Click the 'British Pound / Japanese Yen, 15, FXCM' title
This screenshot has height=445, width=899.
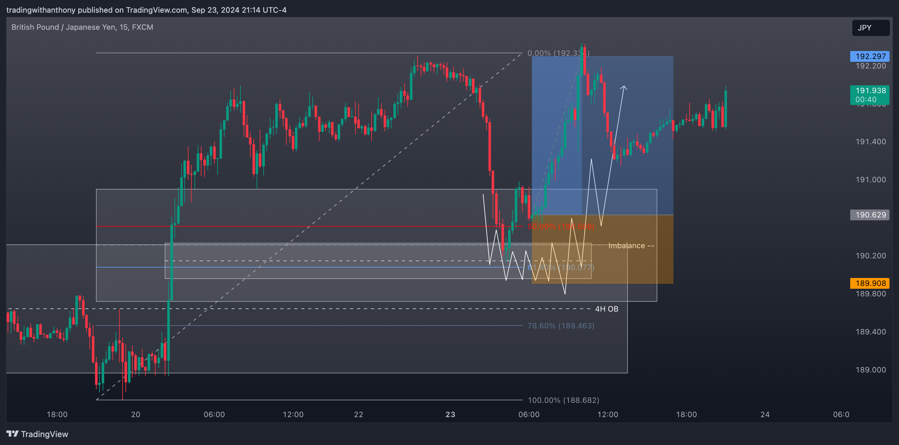(x=82, y=27)
